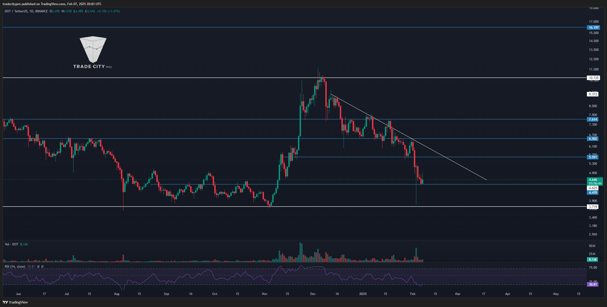Click the Dec label on time axis
Screen dimensions: 607x307
[x=313, y=294]
